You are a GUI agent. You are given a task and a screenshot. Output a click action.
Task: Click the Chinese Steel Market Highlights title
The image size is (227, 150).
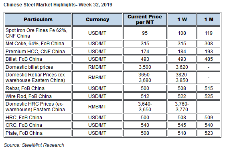(58, 5)
